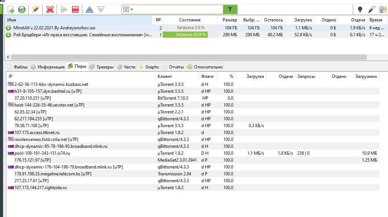
Task: Click the light bulb icon in toolbar
Action: 360,9
